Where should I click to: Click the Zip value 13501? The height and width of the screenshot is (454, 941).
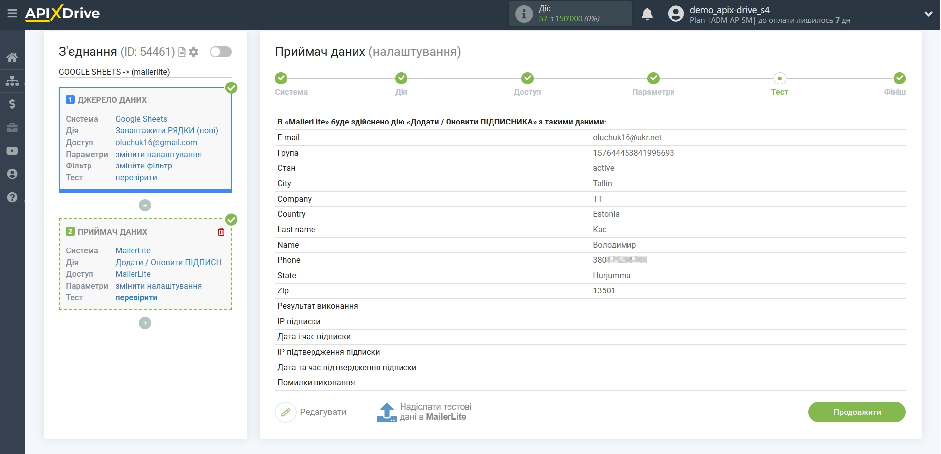tap(604, 290)
